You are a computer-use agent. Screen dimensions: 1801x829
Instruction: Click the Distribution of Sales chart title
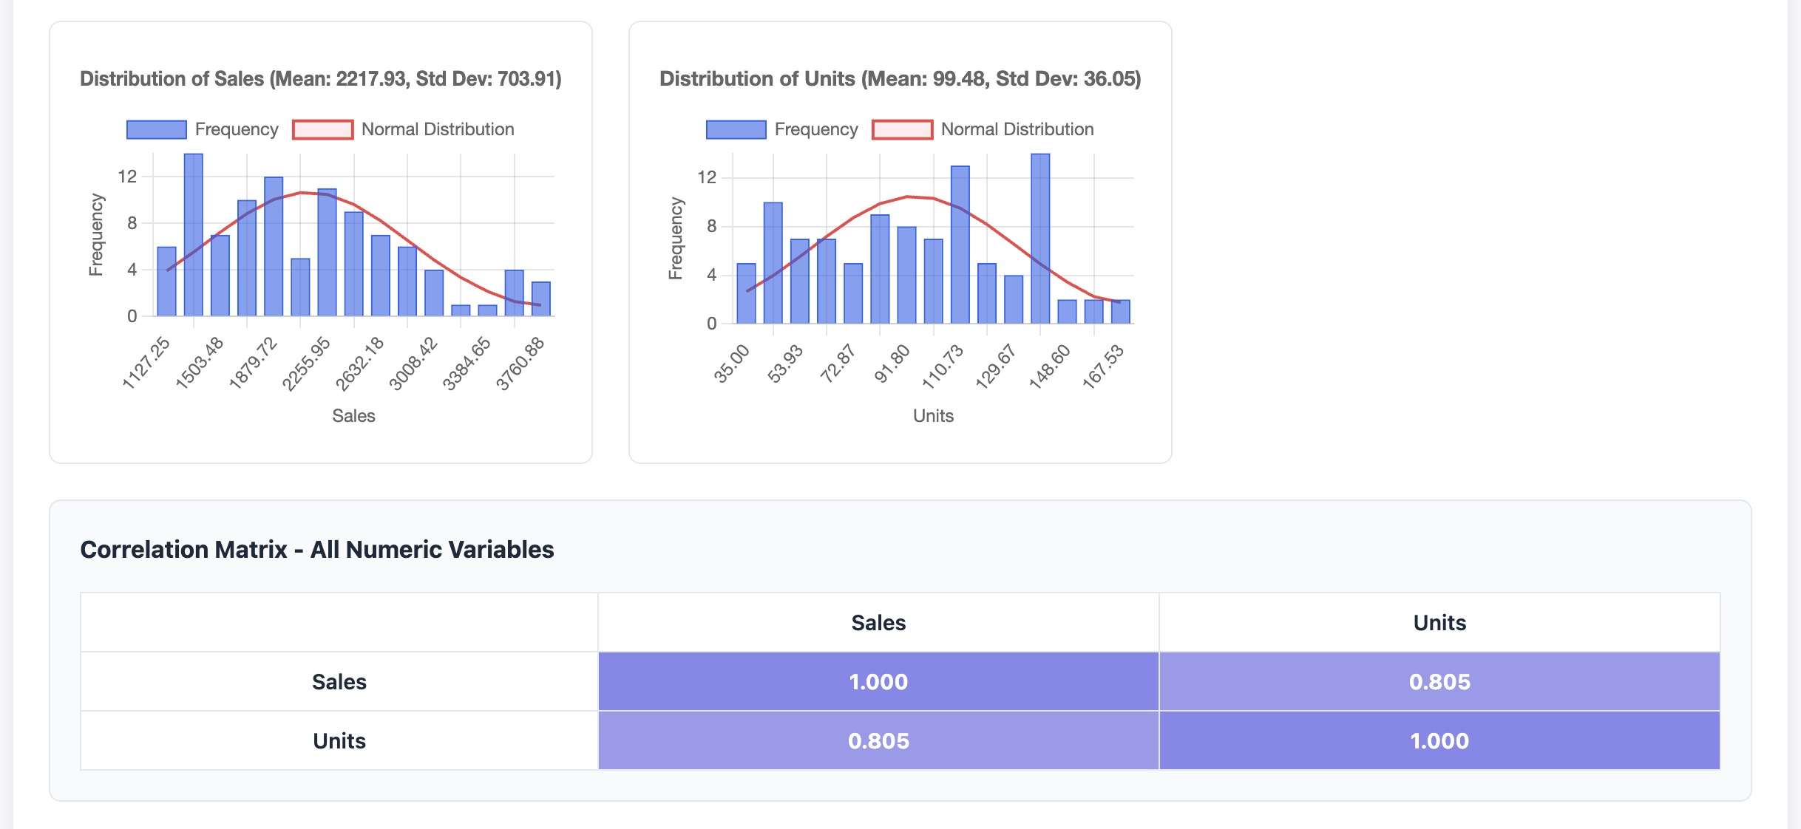point(322,78)
